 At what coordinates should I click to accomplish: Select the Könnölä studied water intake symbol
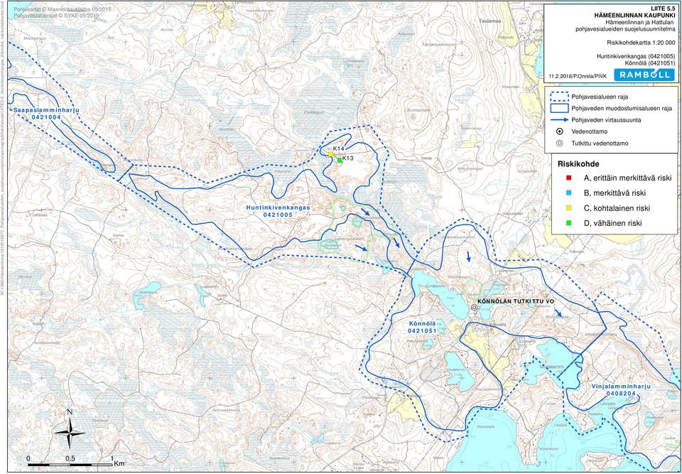(474, 307)
